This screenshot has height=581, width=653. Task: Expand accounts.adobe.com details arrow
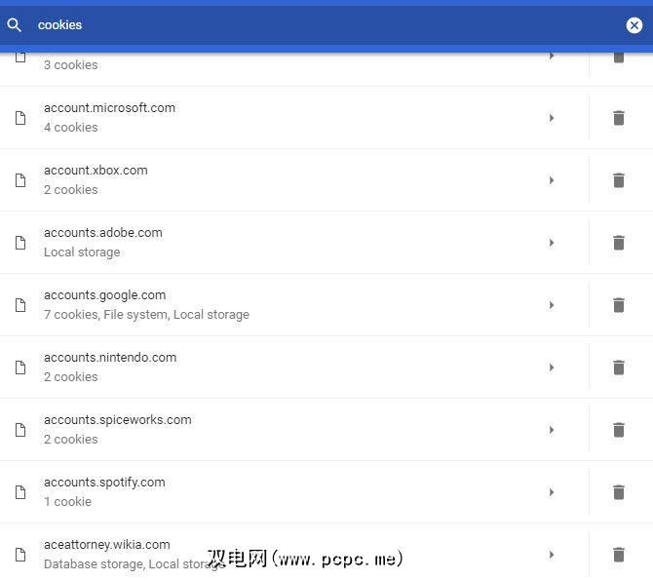552,243
